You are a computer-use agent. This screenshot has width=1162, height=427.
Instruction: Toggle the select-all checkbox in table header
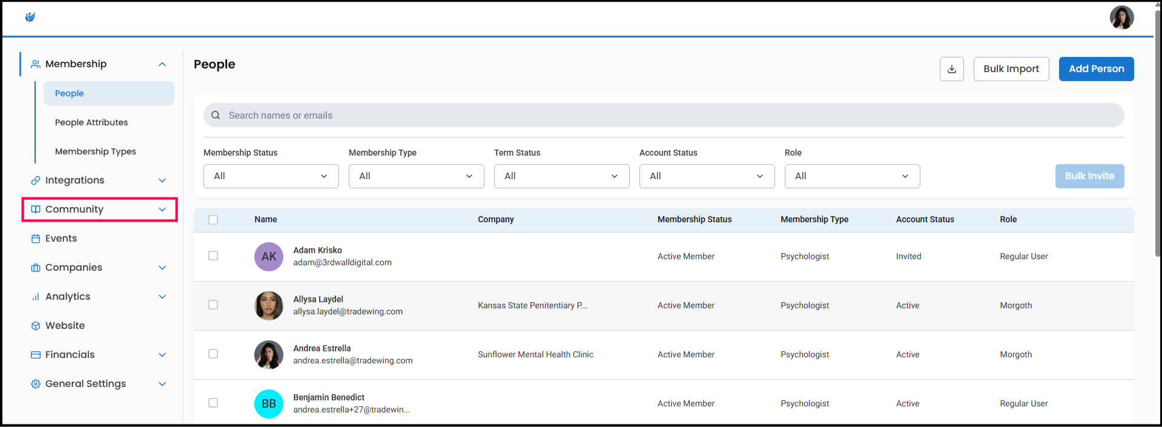click(213, 220)
